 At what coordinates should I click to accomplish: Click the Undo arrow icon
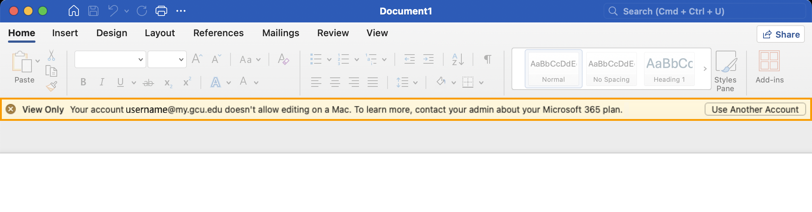pos(113,11)
